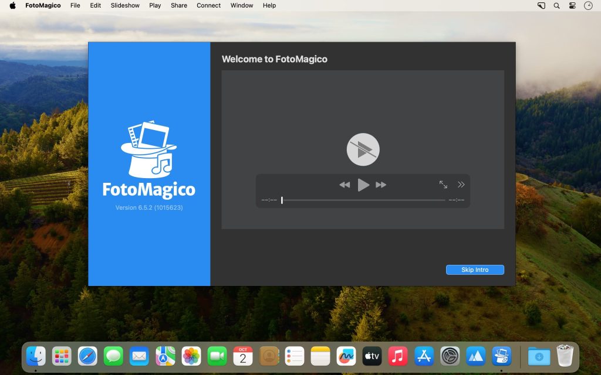Open the blue triangles app in the Dock

tap(475, 356)
